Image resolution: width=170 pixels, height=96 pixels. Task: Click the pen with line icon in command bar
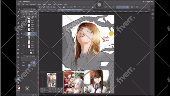113,7
